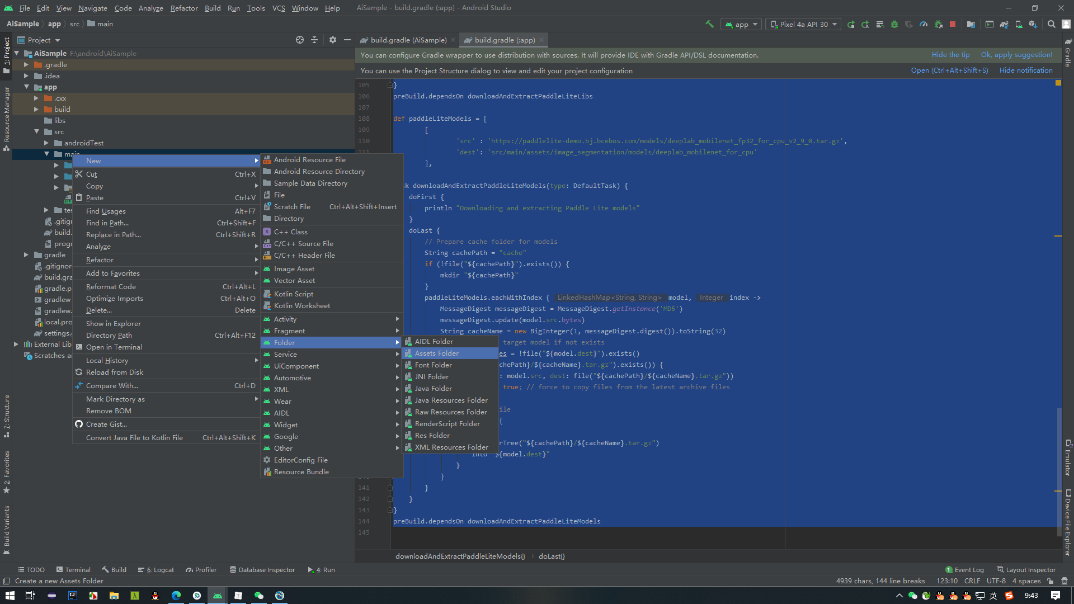
Task: Open Device File Explorer side tab
Action: click(x=1068, y=523)
